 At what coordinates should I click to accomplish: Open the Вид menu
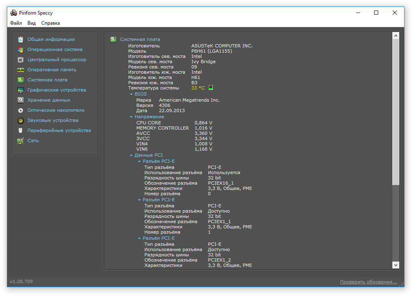(32, 23)
